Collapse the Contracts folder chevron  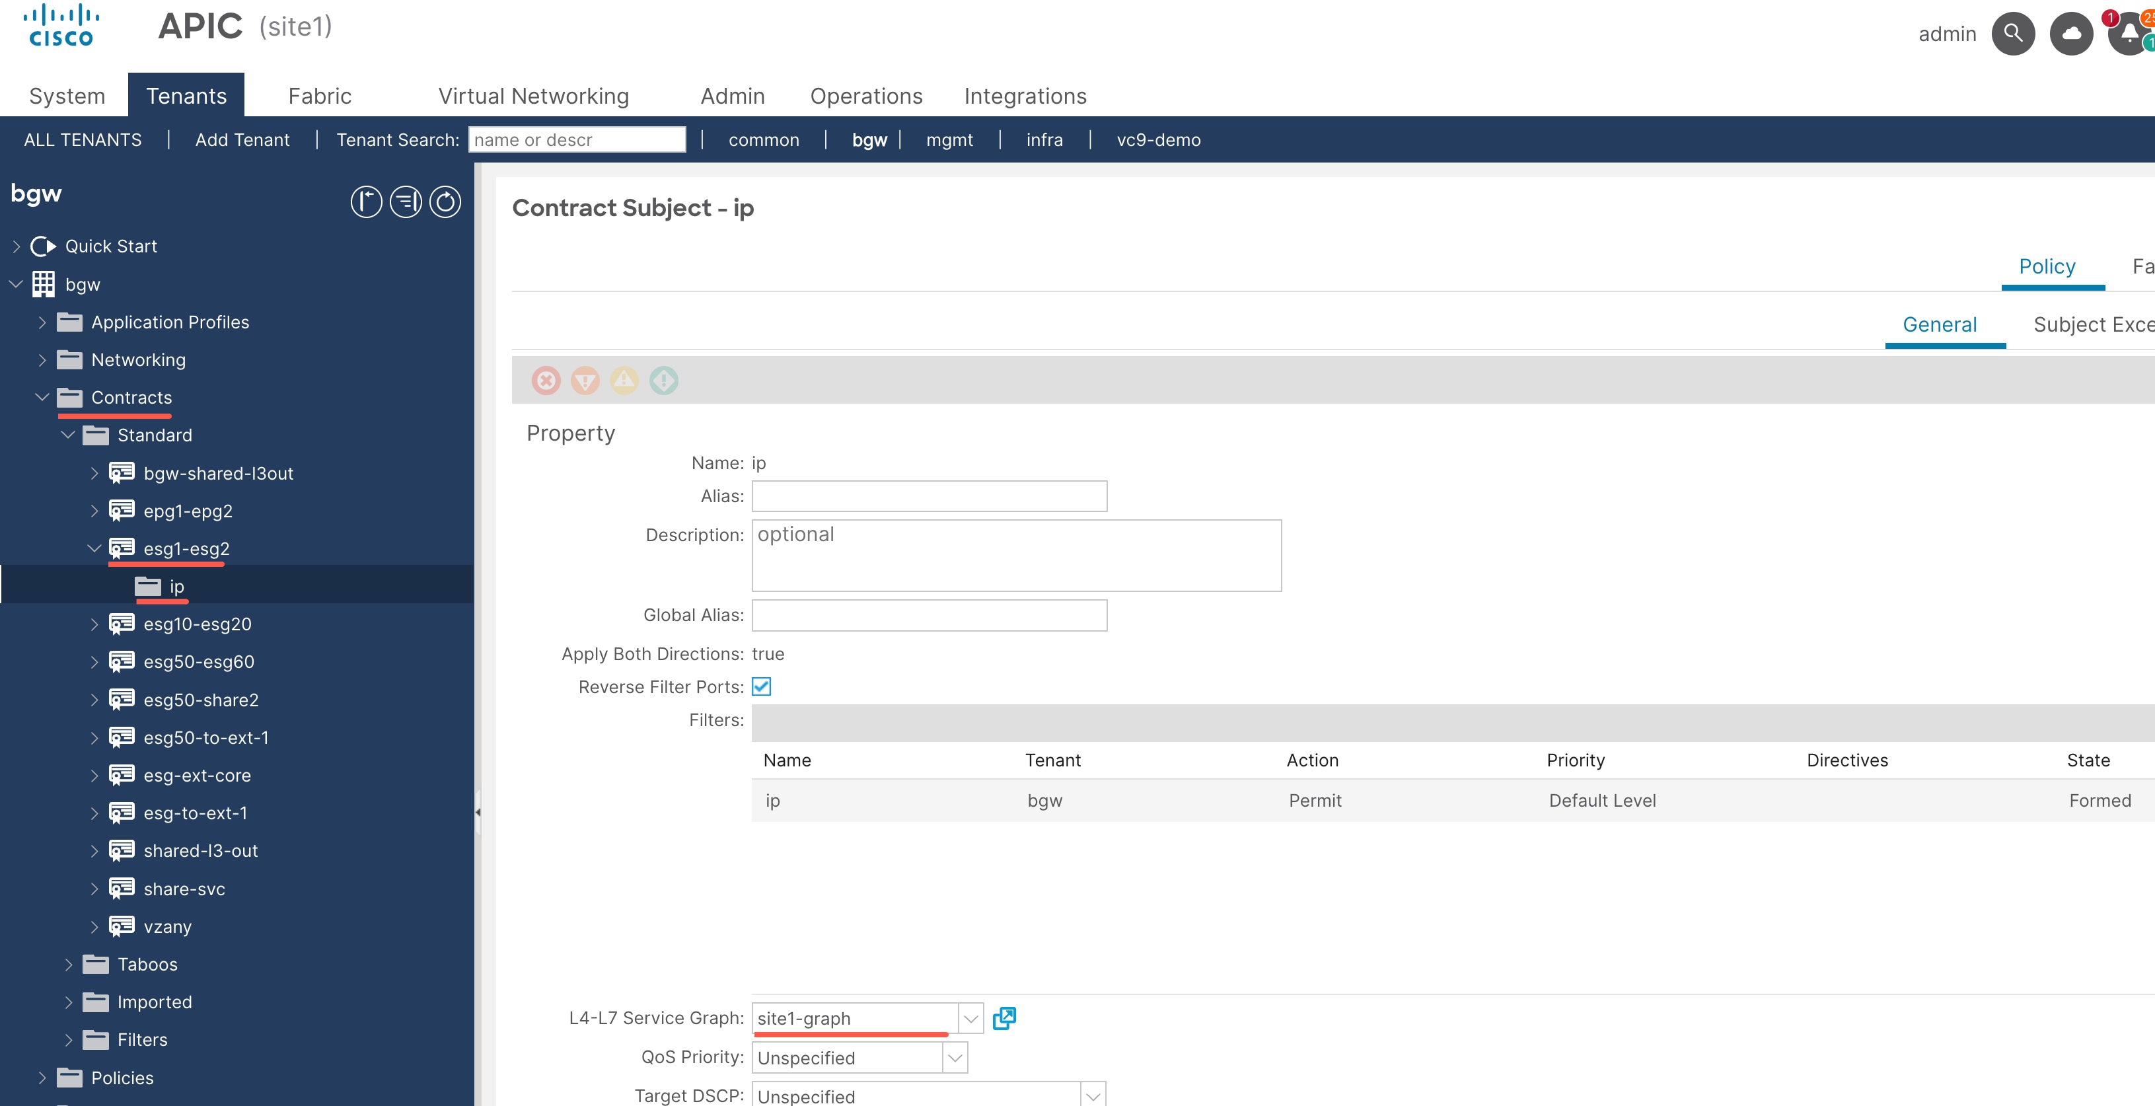42,397
